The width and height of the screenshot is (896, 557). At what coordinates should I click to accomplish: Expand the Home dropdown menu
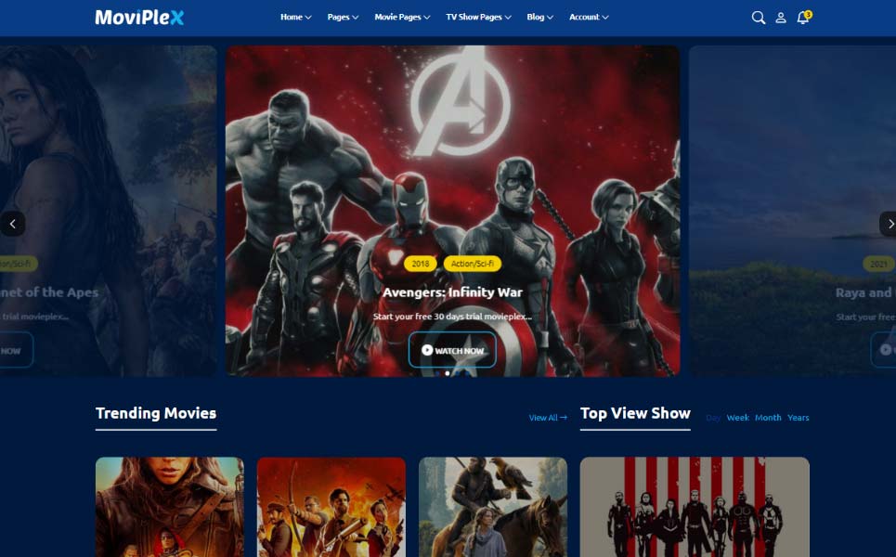click(x=295, y=17)
